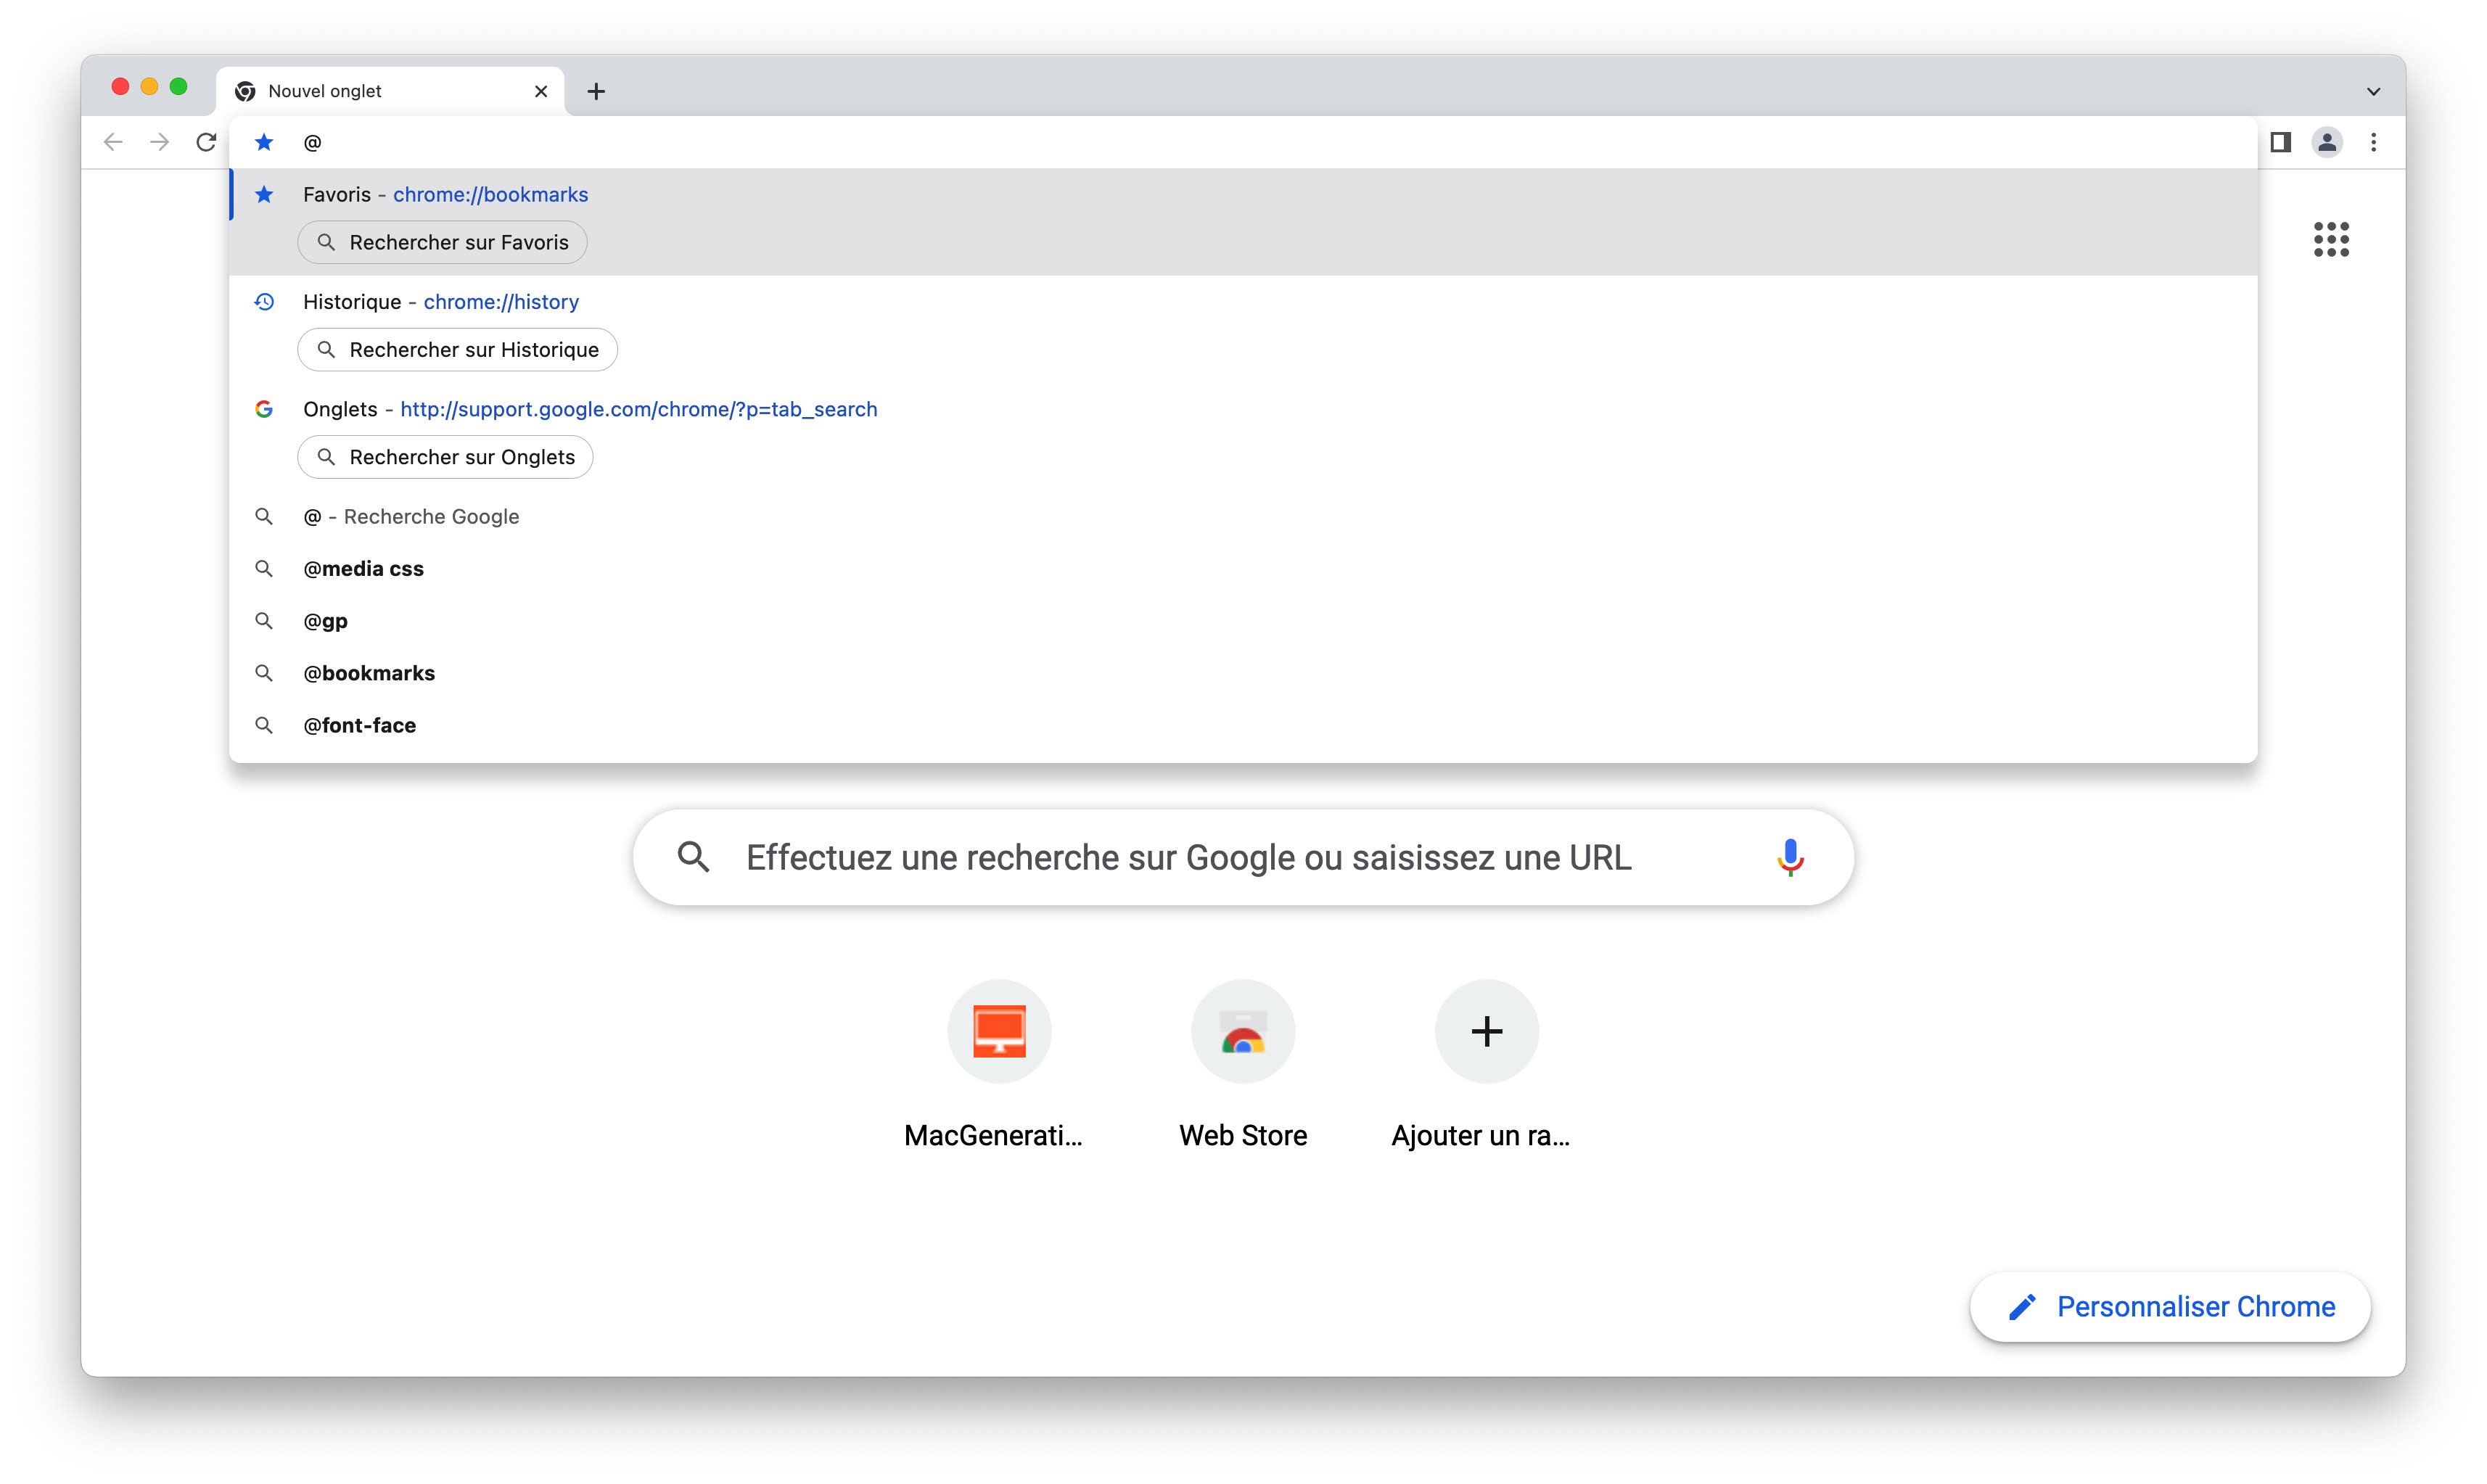Select the @bookmarks suggestion
The image size is (2487, 1484).
pyautogui.click(x=369, y=672)
